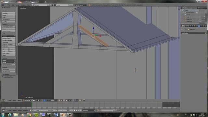Open the Merge dropdown in tool shelf
The width and height of the screenshot is (208, 117).
click(x=8, y=62)
